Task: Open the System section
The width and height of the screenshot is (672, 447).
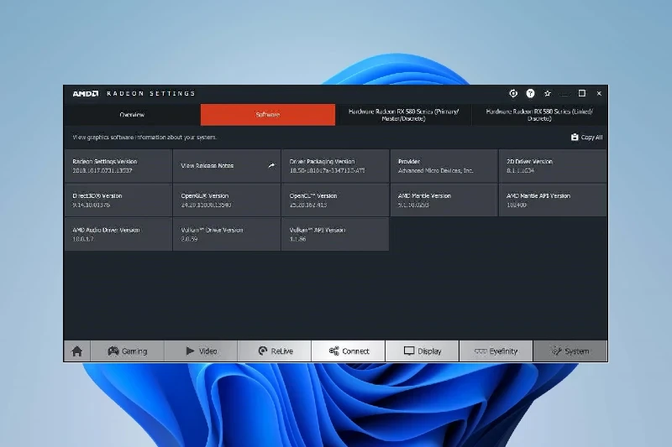Action: (x=570, y=351)
